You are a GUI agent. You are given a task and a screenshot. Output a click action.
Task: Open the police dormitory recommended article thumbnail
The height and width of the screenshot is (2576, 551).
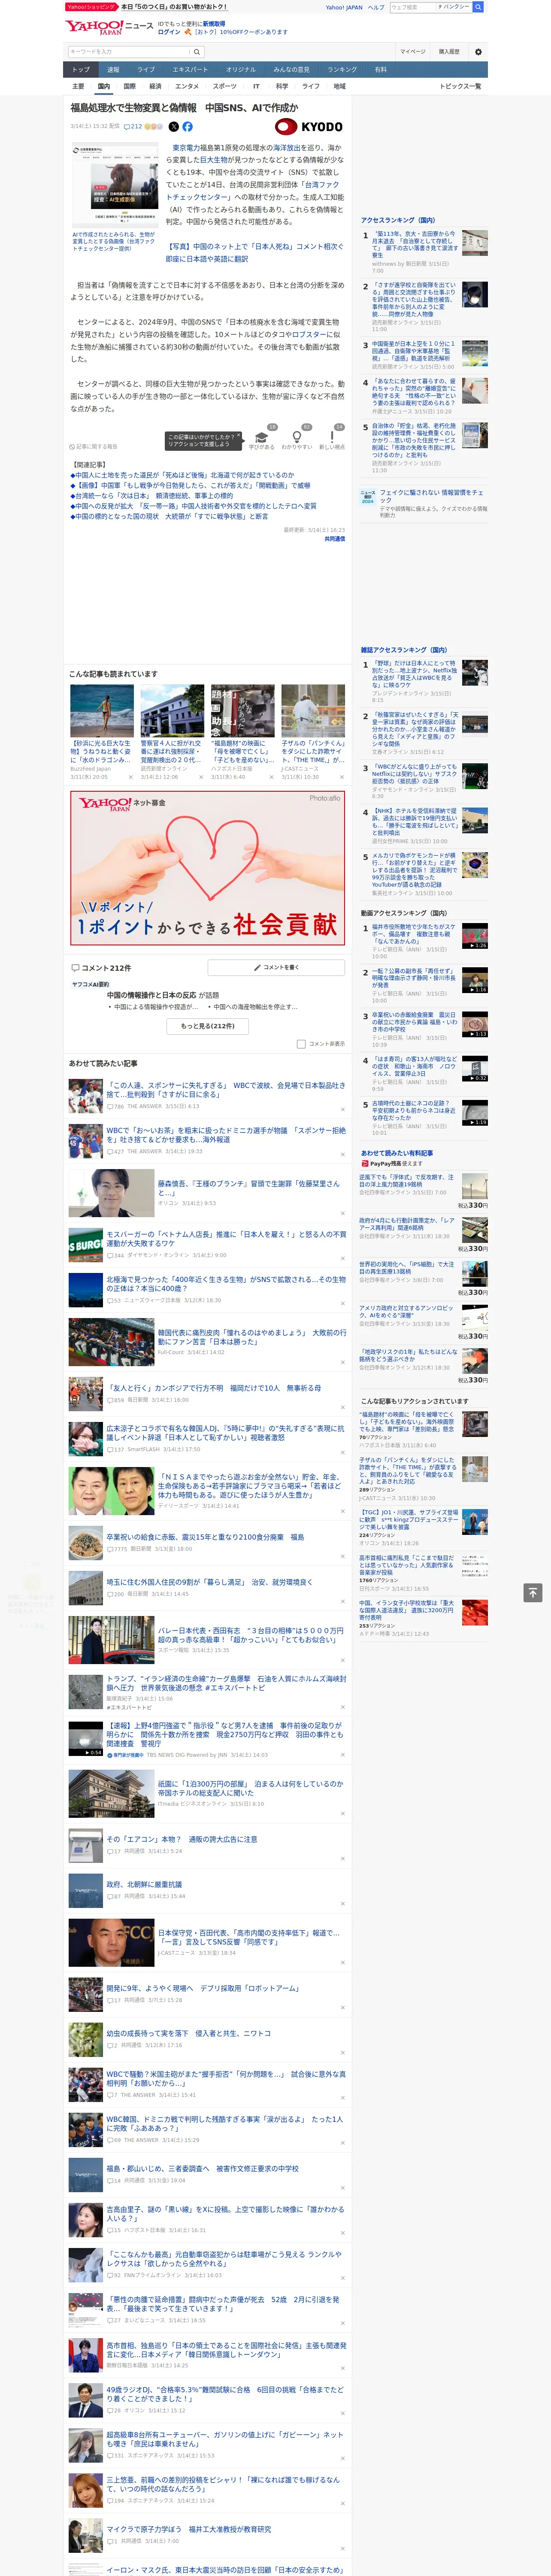tap(172, 711)
